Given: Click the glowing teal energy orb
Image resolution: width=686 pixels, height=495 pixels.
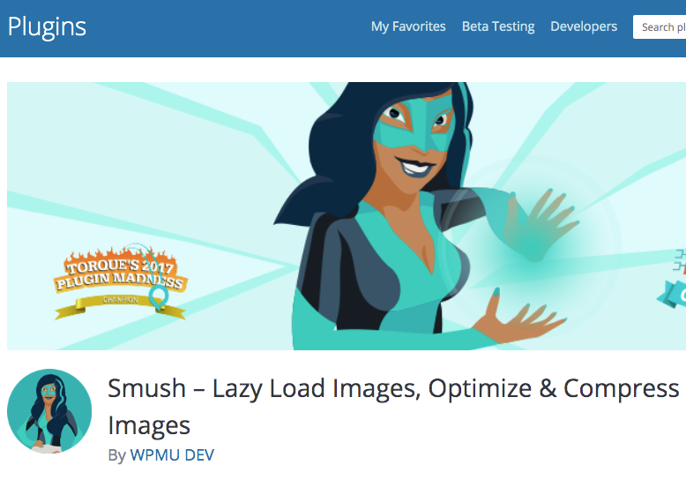Looking at the screenshot, I should [x=530, y=251].
